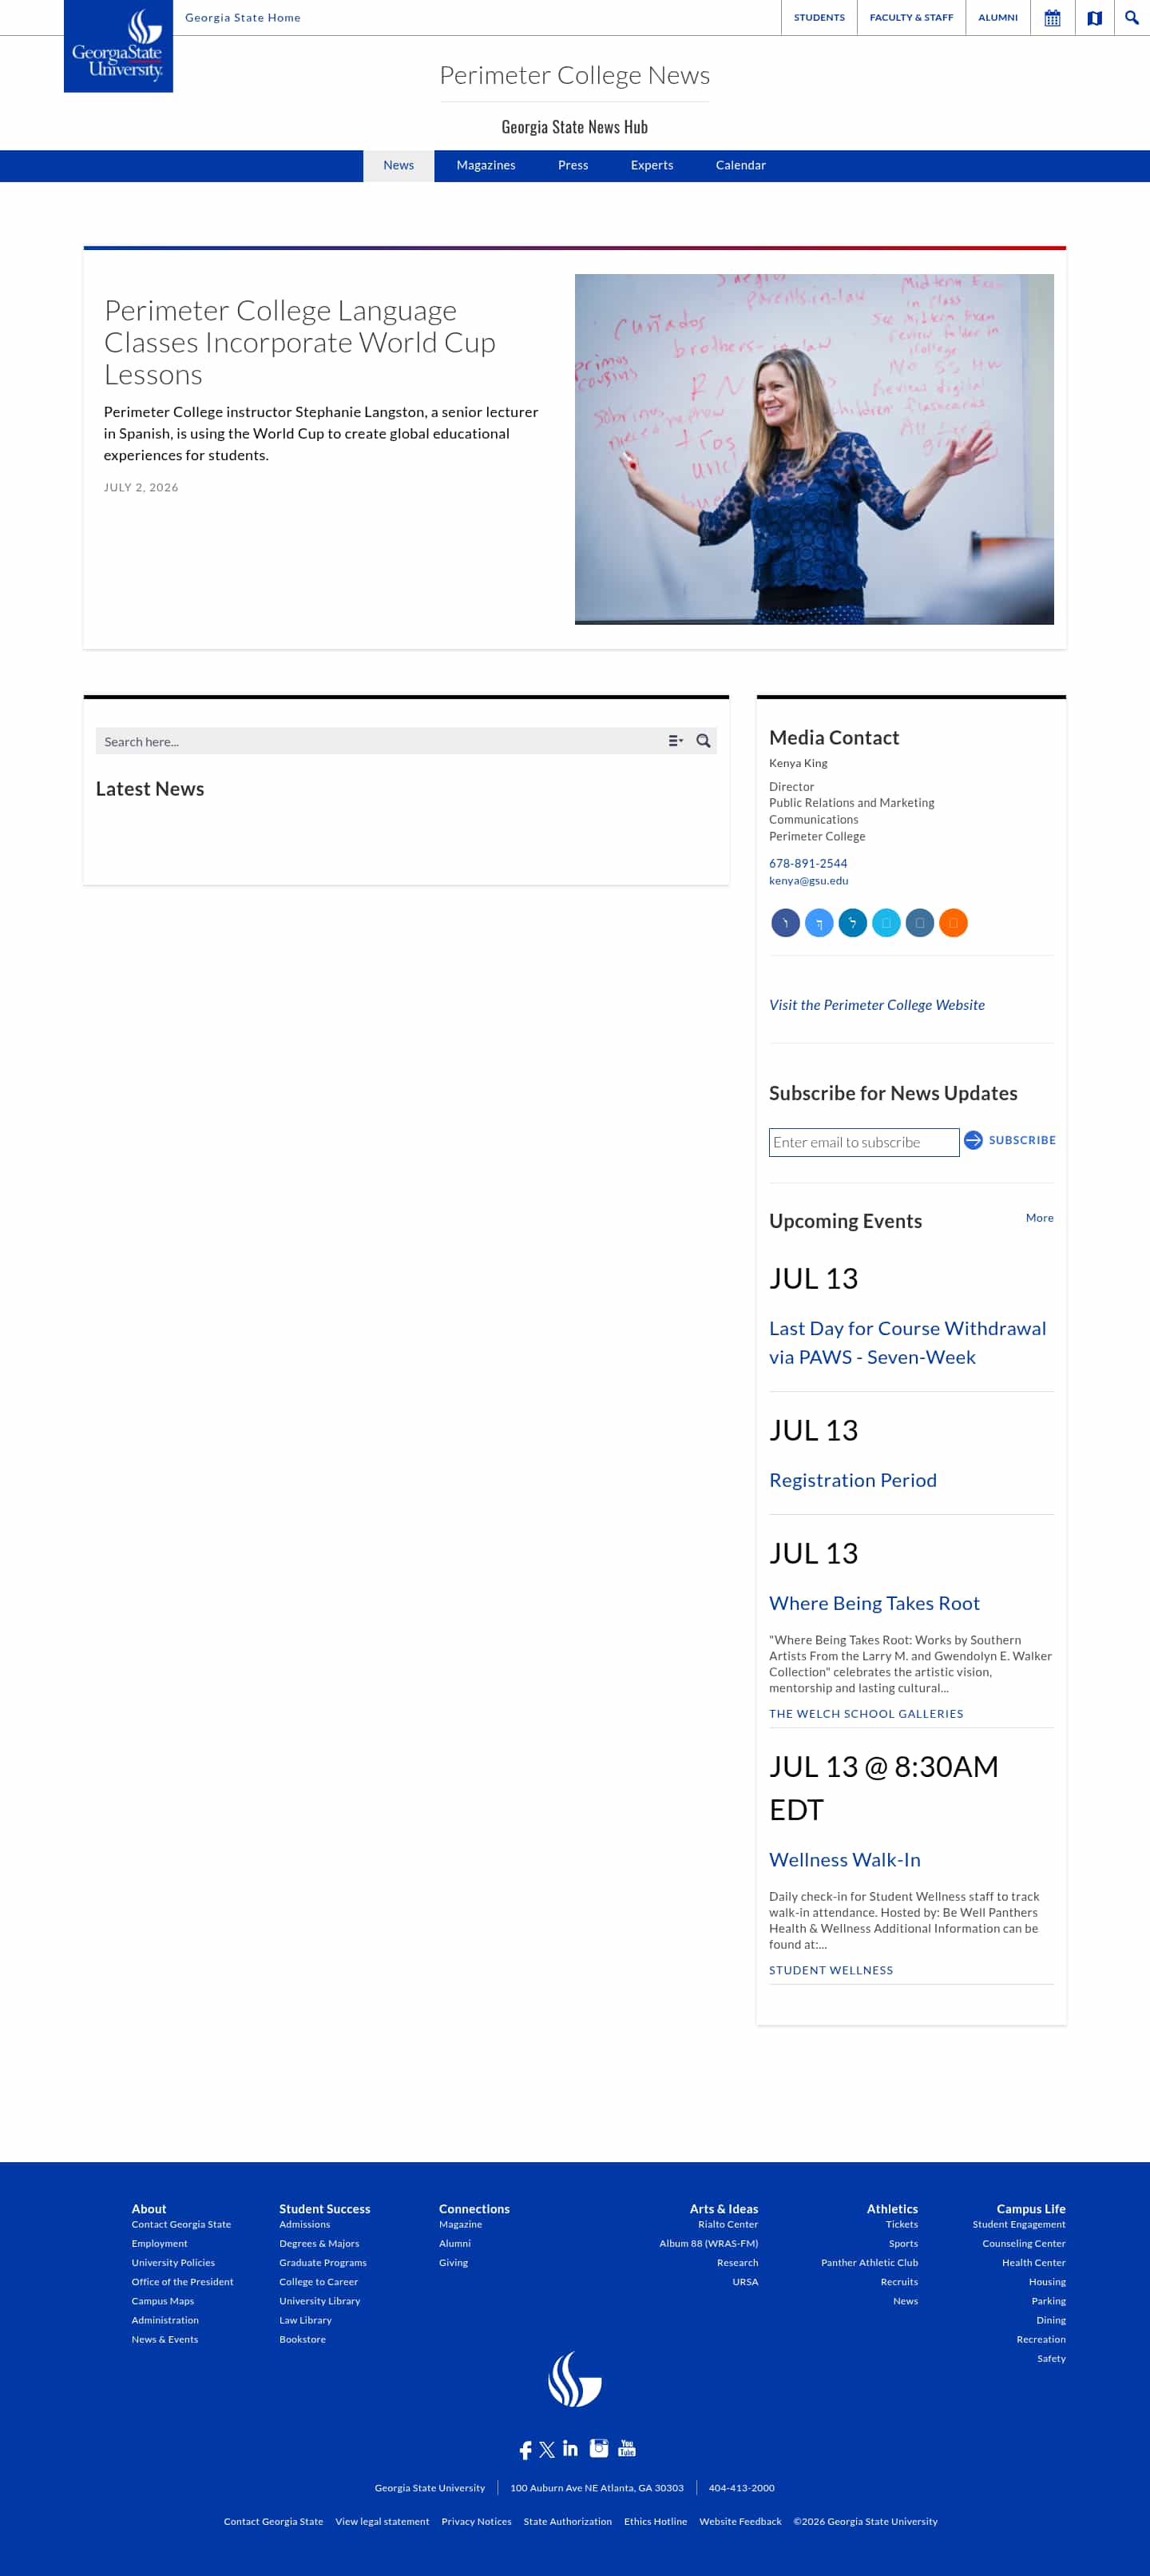Select the News tab
The height and width of the screenshot is (2576, 1150).
click(399, 165)
